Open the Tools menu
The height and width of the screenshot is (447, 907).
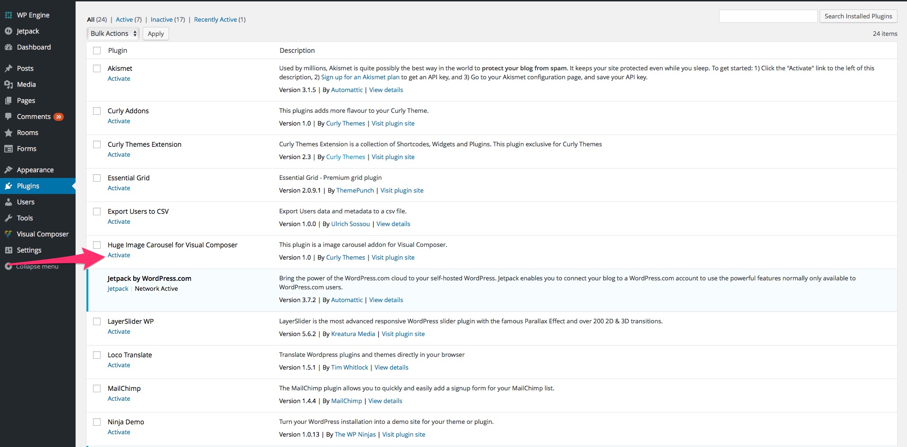coord(25,218)
